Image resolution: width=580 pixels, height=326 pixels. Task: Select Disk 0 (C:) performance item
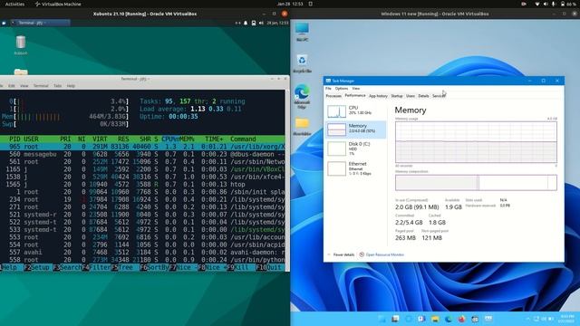(355, 149)
